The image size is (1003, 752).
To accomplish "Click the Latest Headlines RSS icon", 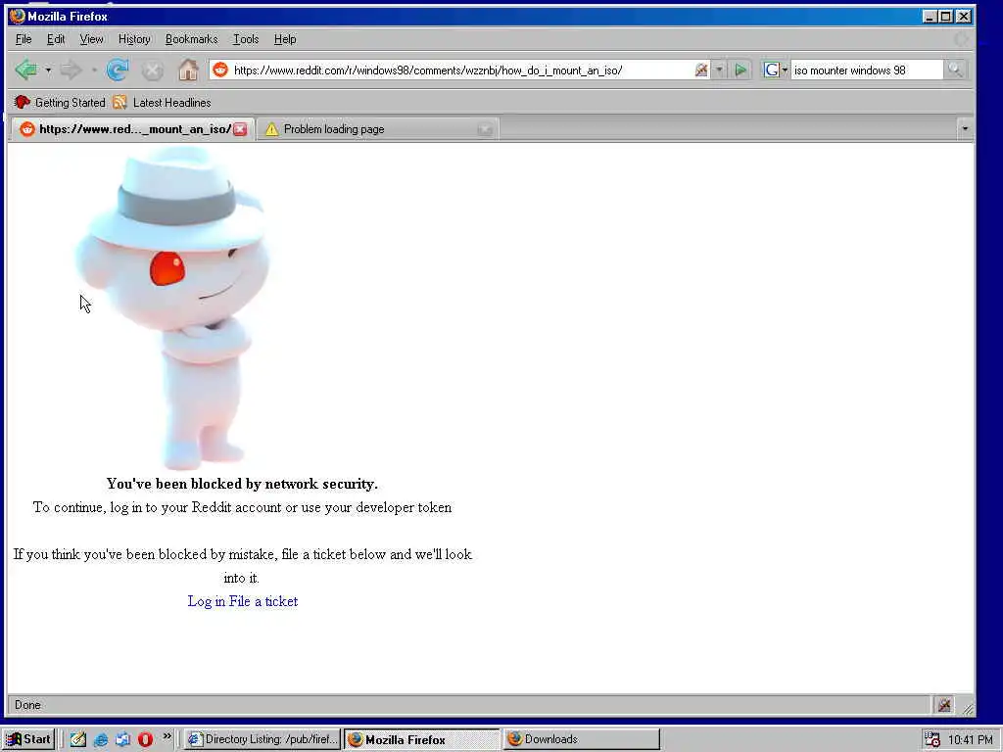I will tap(119, 102).
